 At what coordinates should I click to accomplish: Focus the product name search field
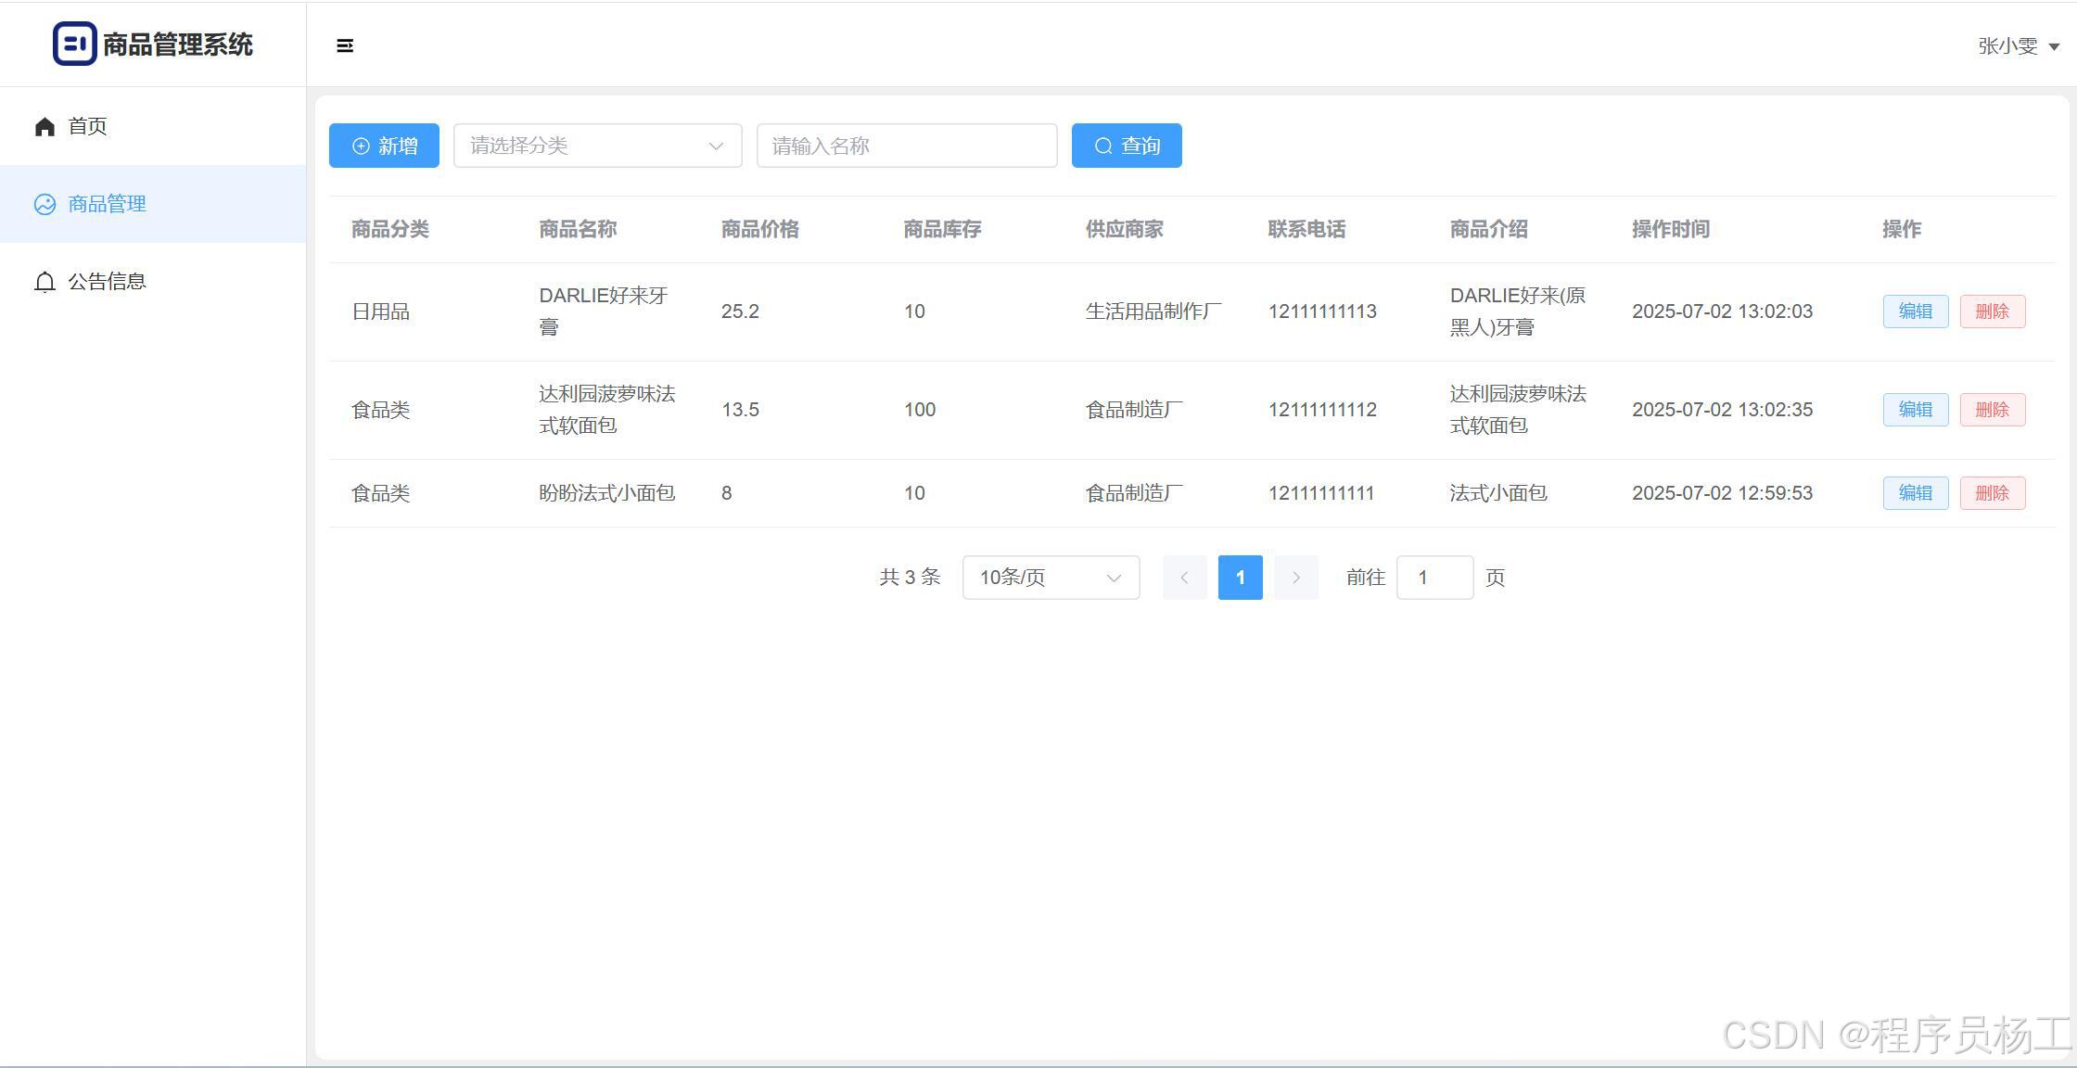pyautogui.click(x=906, y=146)
